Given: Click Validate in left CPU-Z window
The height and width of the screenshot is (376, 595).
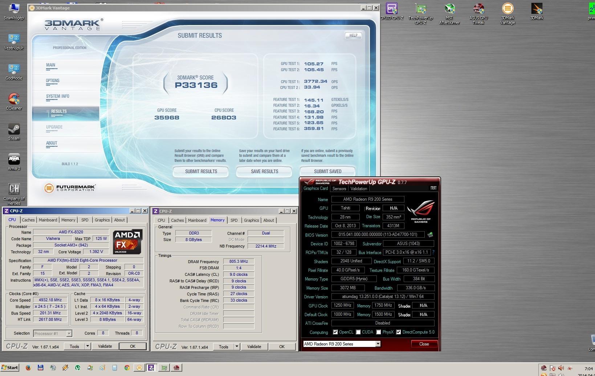Looking at the screenshot, I should (105, 346).
